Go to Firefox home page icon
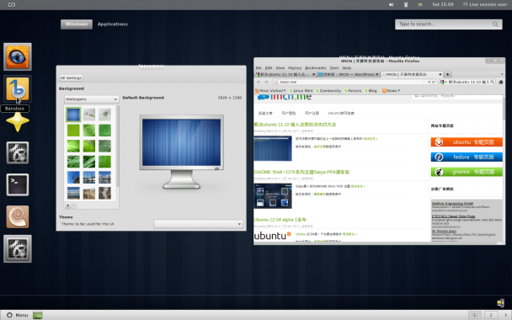512x320 pixels. click(501, 82)
